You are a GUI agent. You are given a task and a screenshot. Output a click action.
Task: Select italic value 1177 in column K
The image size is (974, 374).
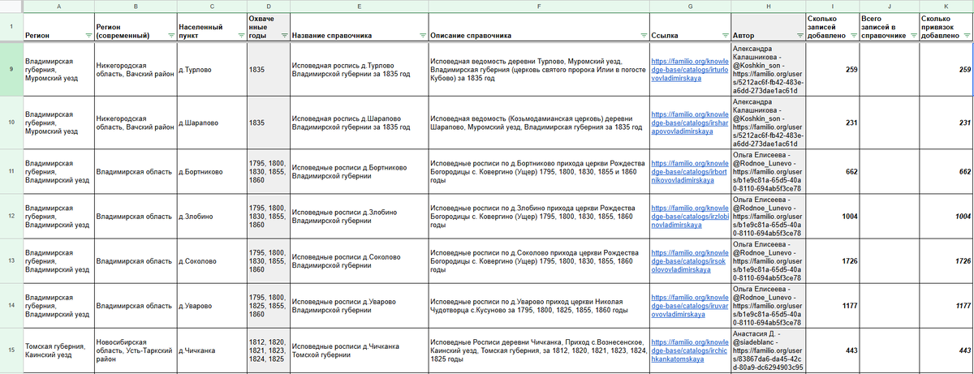[945, 305]
